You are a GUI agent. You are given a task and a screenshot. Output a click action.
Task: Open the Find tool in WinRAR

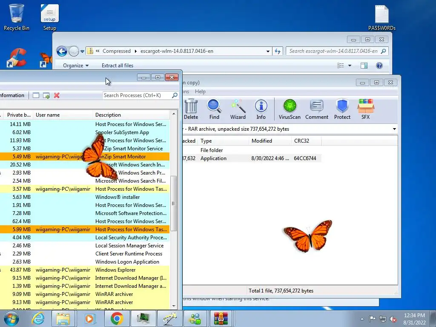pyautogui.click(x=214, y=109)
